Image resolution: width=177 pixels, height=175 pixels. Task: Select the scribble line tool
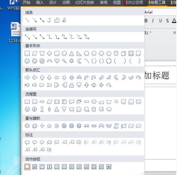pos(64,20)
